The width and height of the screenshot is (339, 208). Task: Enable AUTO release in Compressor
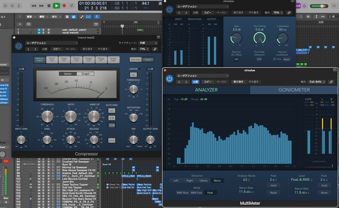pos(112,141)
